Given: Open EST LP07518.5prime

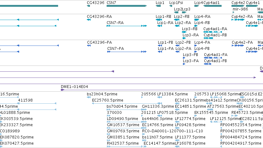Looking at the screenshot, I should click(172, 113).
